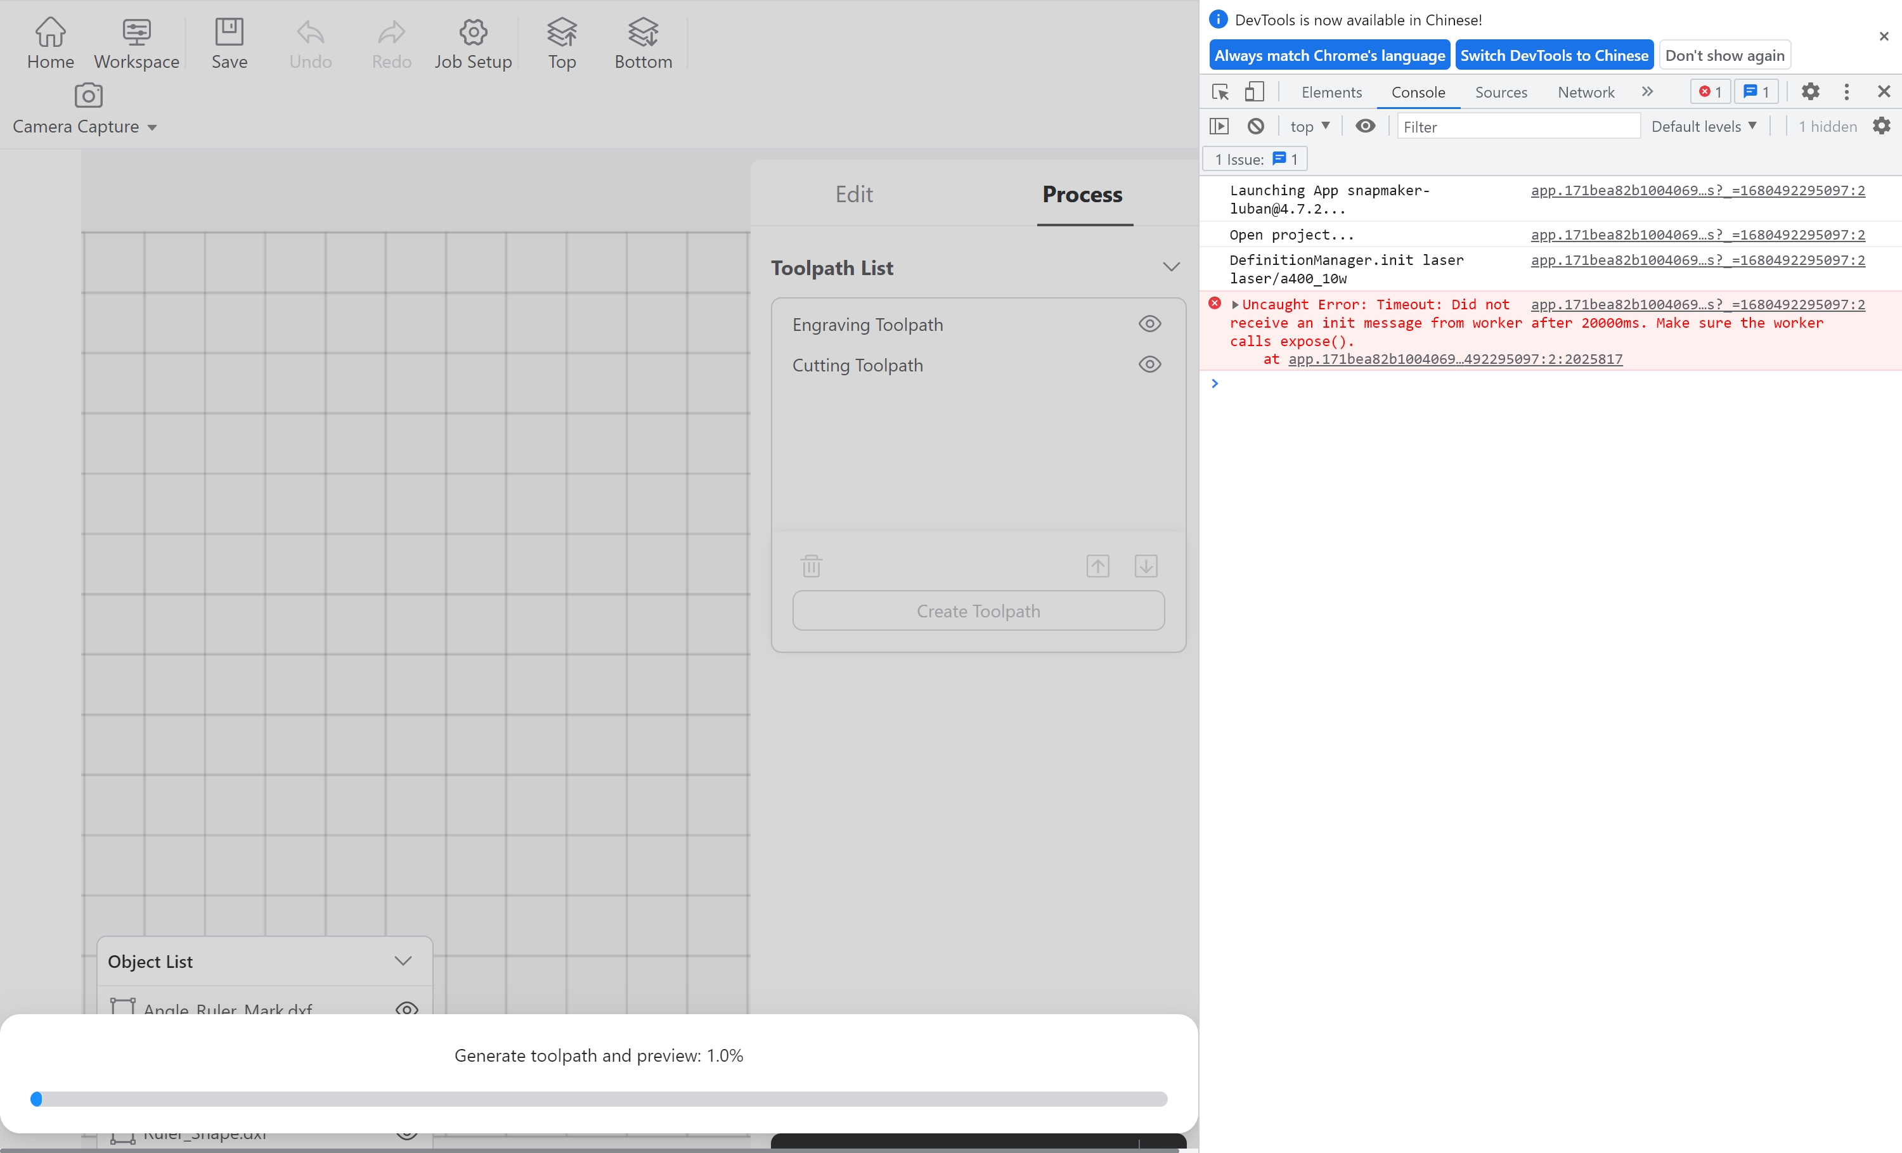Switch view to Top
The width and height of the screenshot is (1902, 1153).
coord(561,42)
